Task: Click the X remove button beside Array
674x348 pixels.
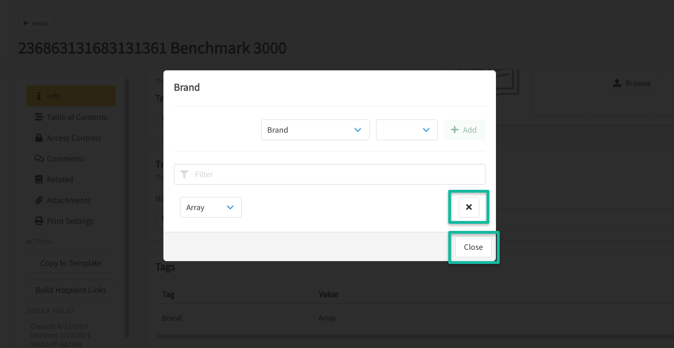Action: click(x=469, y=207)
